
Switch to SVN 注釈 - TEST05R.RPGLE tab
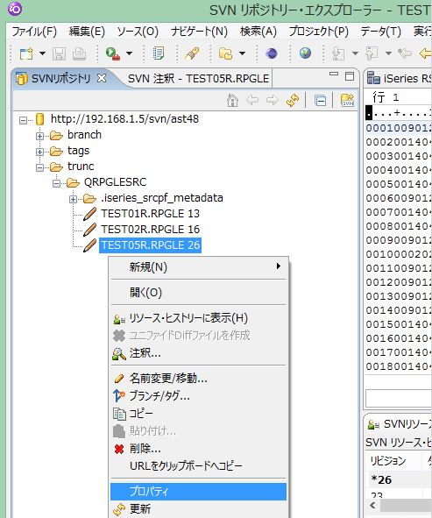point(198,79)
